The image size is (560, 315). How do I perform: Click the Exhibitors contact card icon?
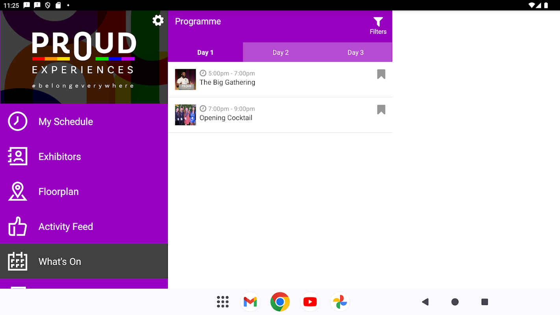click(18, 156)
